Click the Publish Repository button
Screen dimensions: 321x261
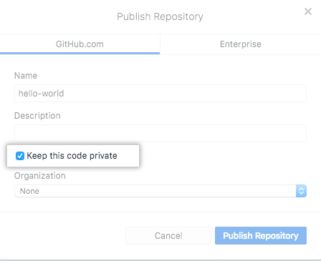click(261, 236)
